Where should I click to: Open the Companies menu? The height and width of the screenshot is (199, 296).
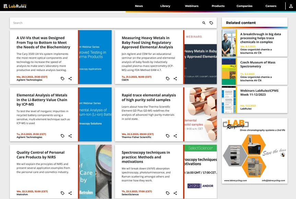click(245, 6)
